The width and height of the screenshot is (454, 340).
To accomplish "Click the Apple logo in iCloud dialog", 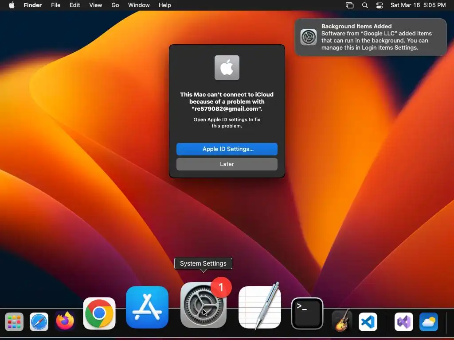I will [227, 68].
